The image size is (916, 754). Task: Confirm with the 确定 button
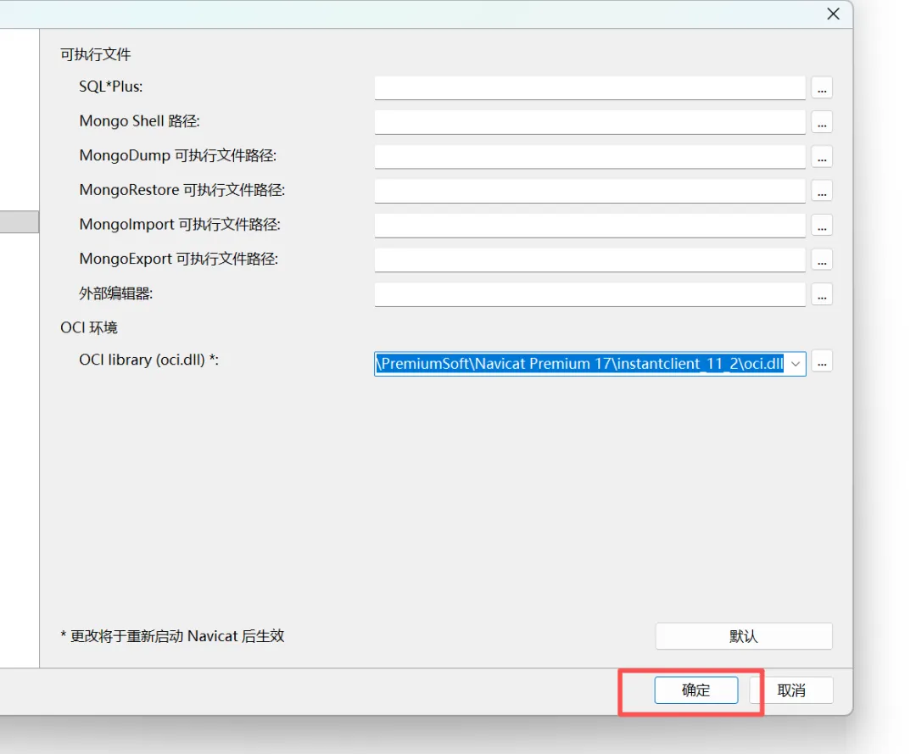click(695, 690)
